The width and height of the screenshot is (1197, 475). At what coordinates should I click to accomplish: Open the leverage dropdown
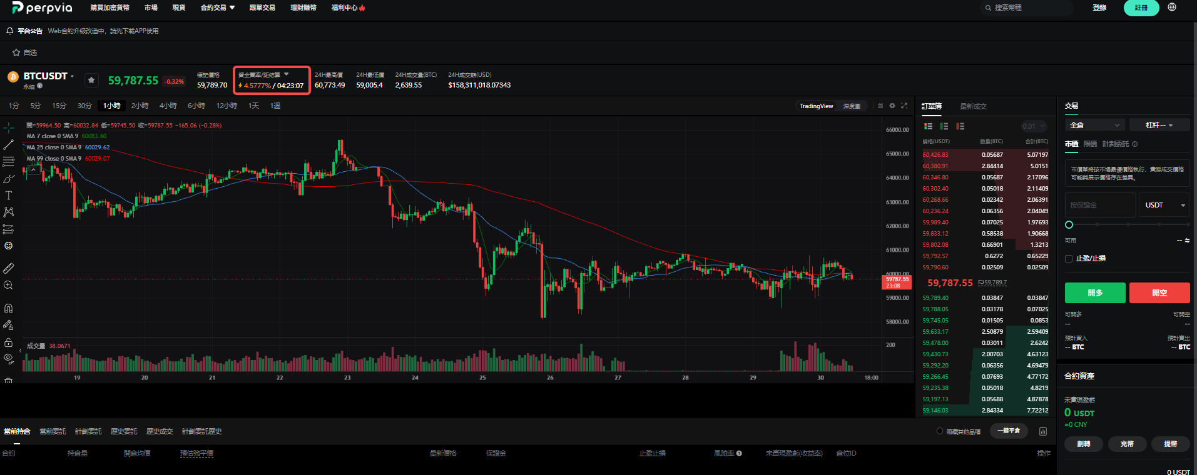[1159, 125]
